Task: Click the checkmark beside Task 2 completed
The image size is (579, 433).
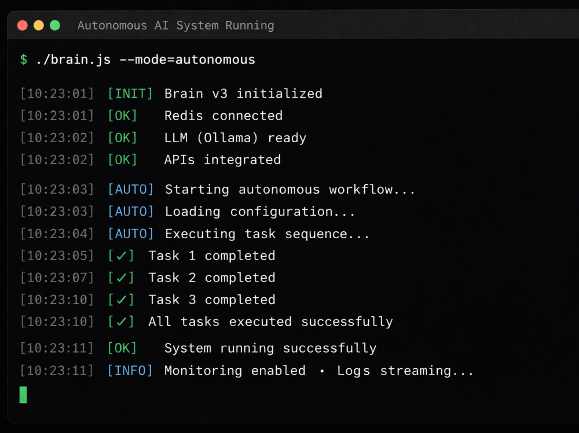Action: pyautogui.click(x=121, y=277)
